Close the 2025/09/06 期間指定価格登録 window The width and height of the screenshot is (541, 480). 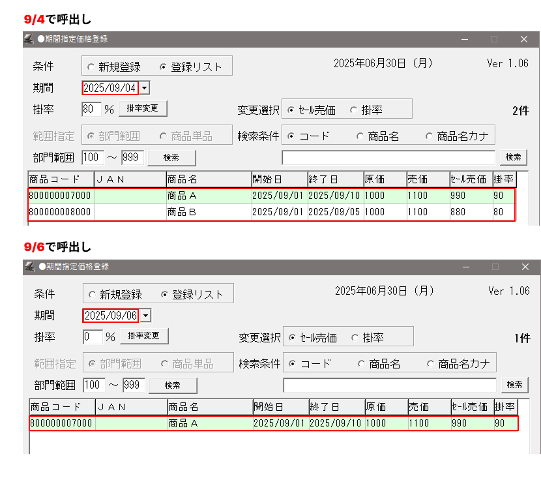(x=525, y=267)
